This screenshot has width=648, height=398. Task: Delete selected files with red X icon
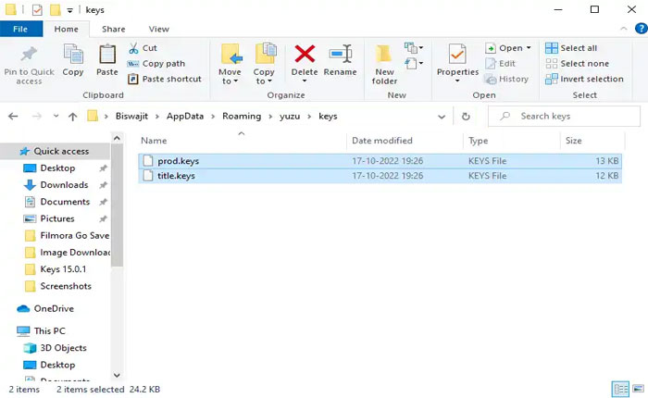[305, 56]
